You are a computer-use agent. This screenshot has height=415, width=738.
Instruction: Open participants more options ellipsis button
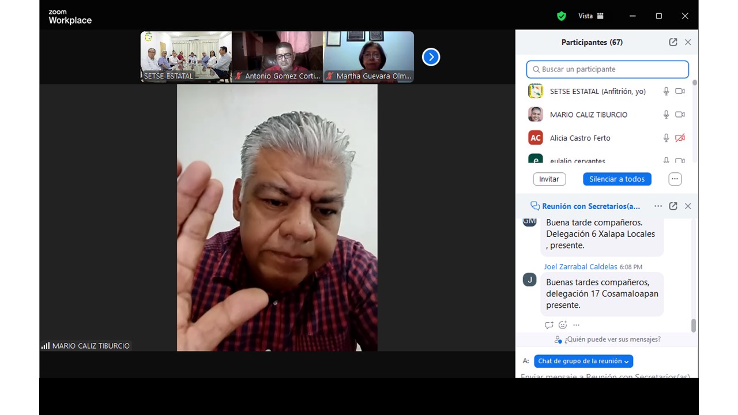(x=675, y=179)
